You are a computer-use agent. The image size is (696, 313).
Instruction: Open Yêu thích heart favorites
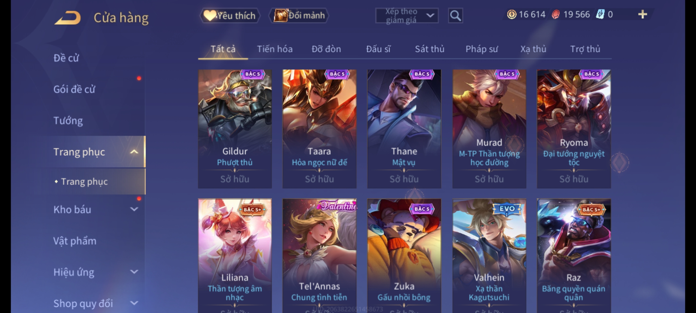click(230, 15)
